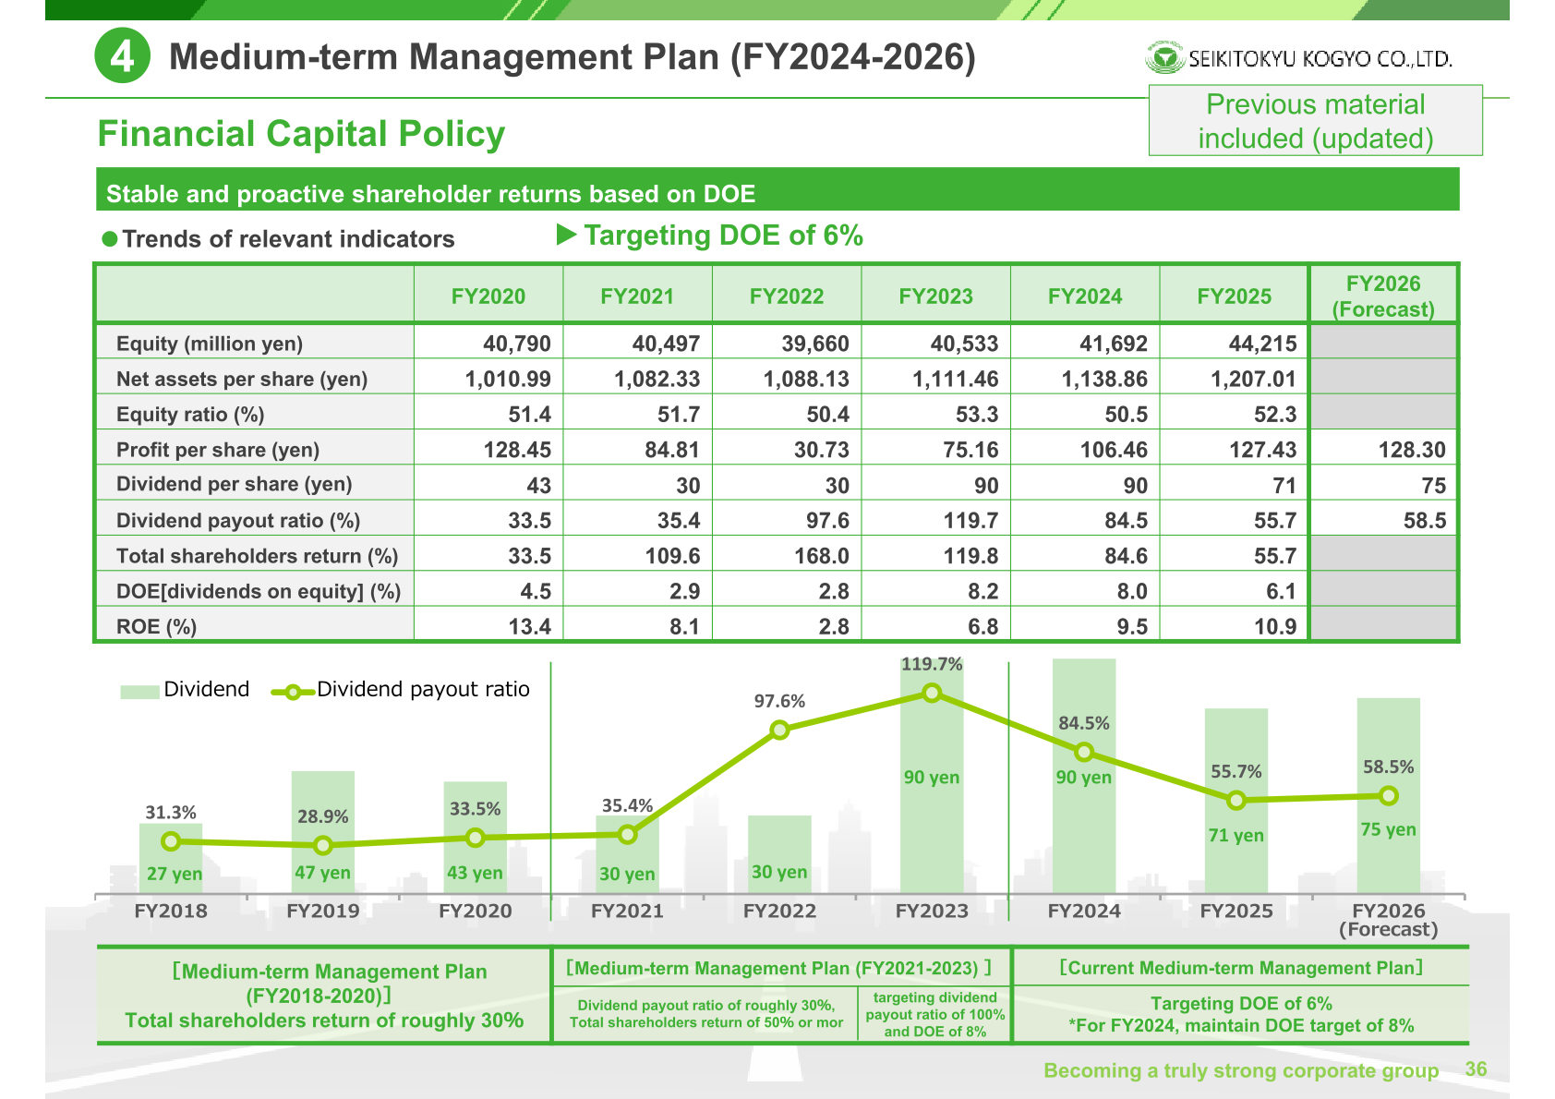Select the Previous material included (updated) box

(1315, 121)
